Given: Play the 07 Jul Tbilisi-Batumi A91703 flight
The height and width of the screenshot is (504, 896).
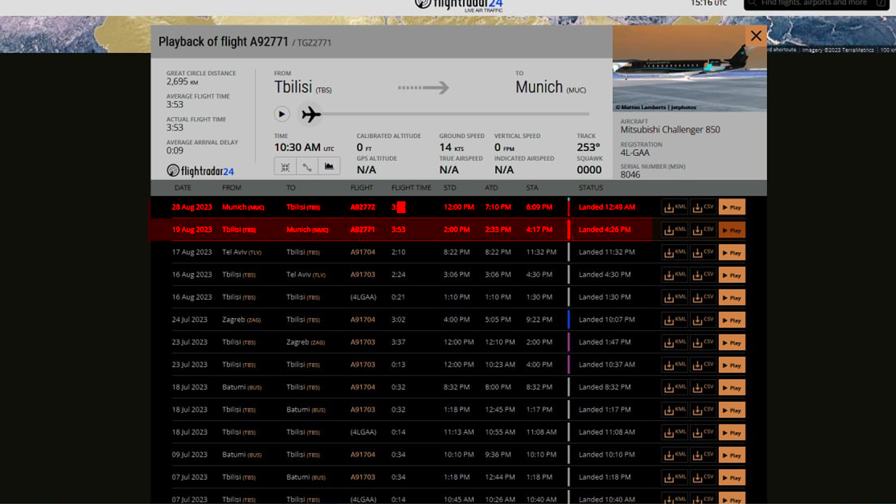Looking at the screenshot, I should tap(732, 477).
